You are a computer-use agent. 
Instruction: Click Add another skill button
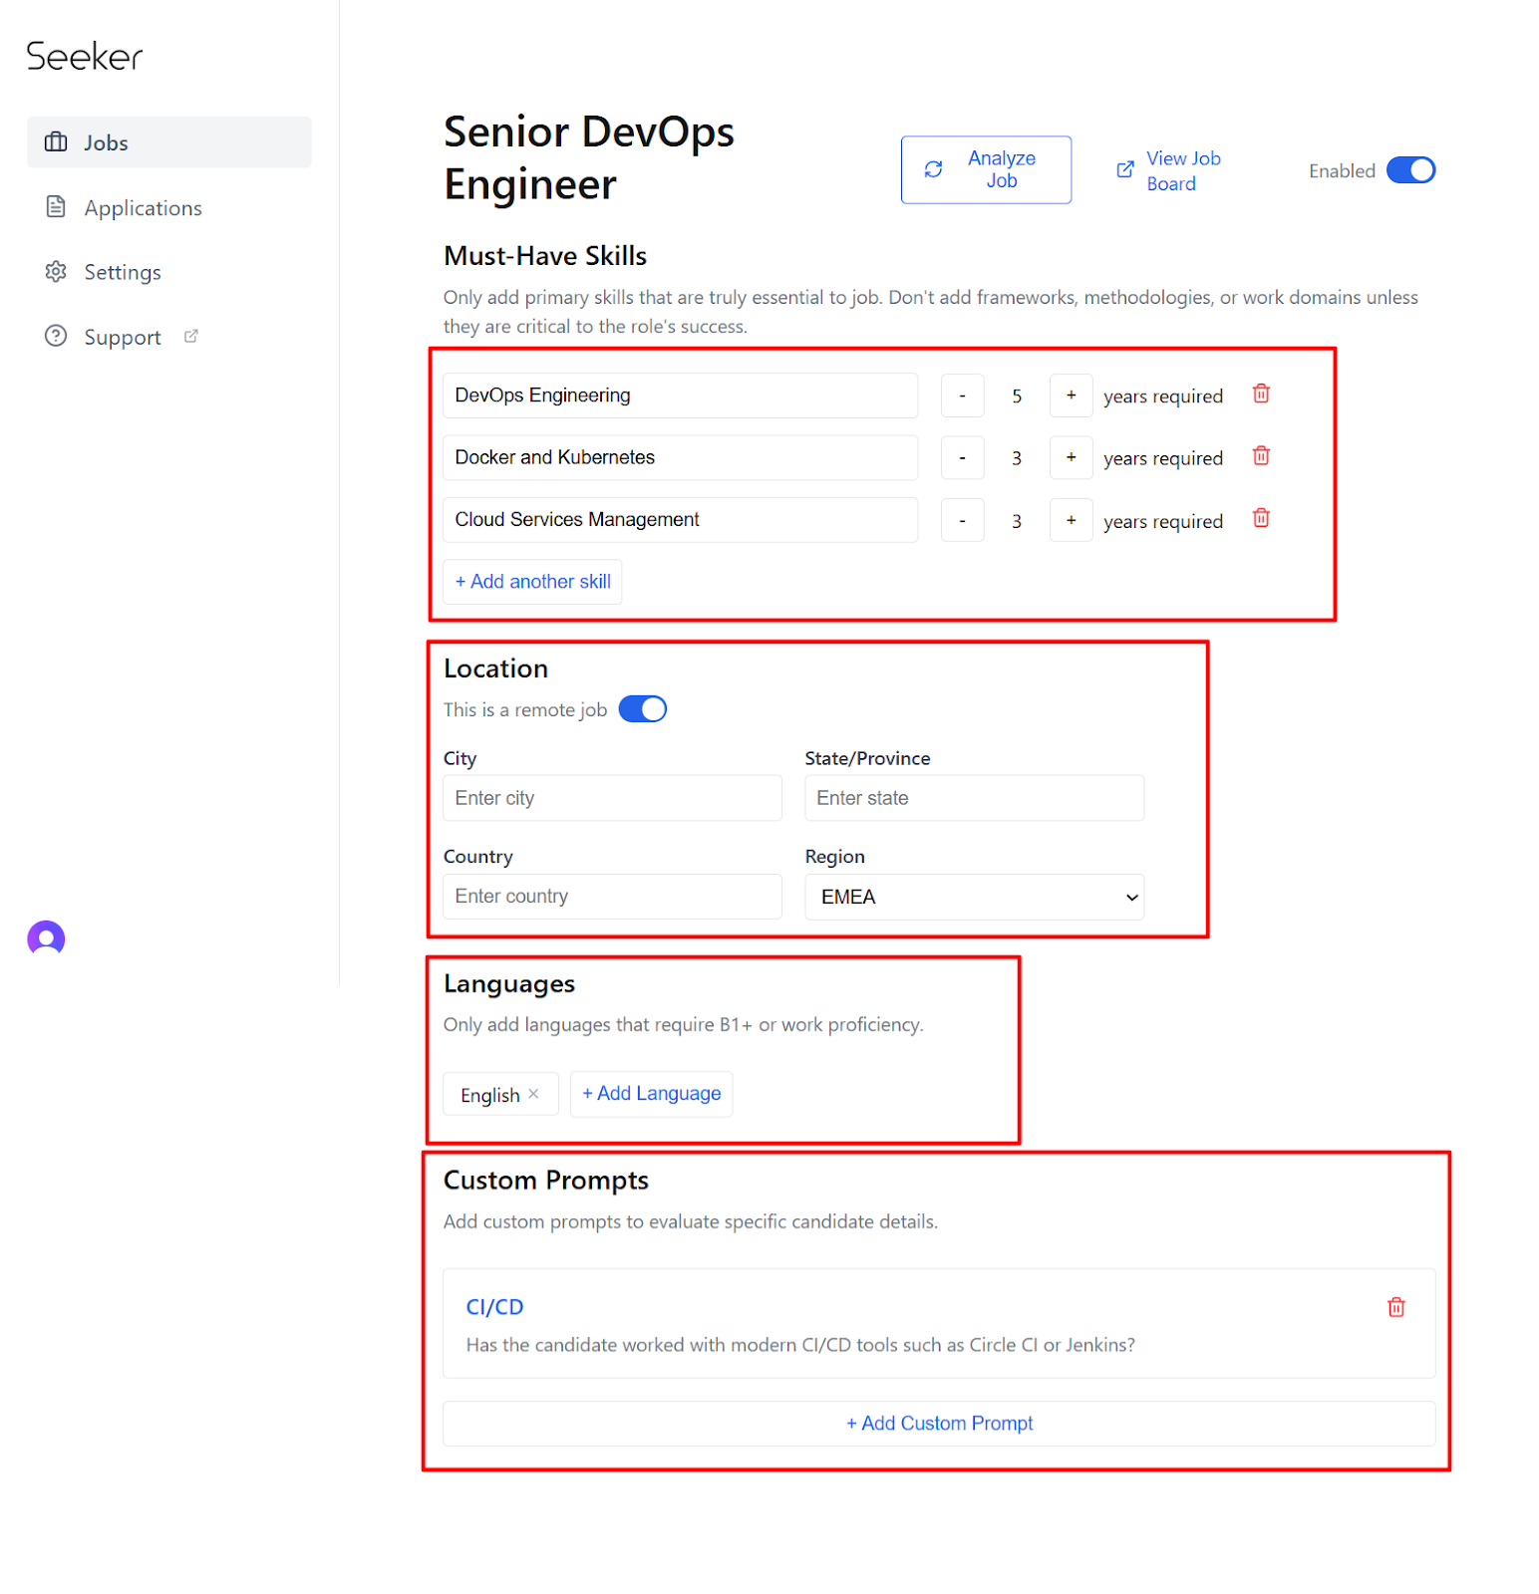coord(532,582)
